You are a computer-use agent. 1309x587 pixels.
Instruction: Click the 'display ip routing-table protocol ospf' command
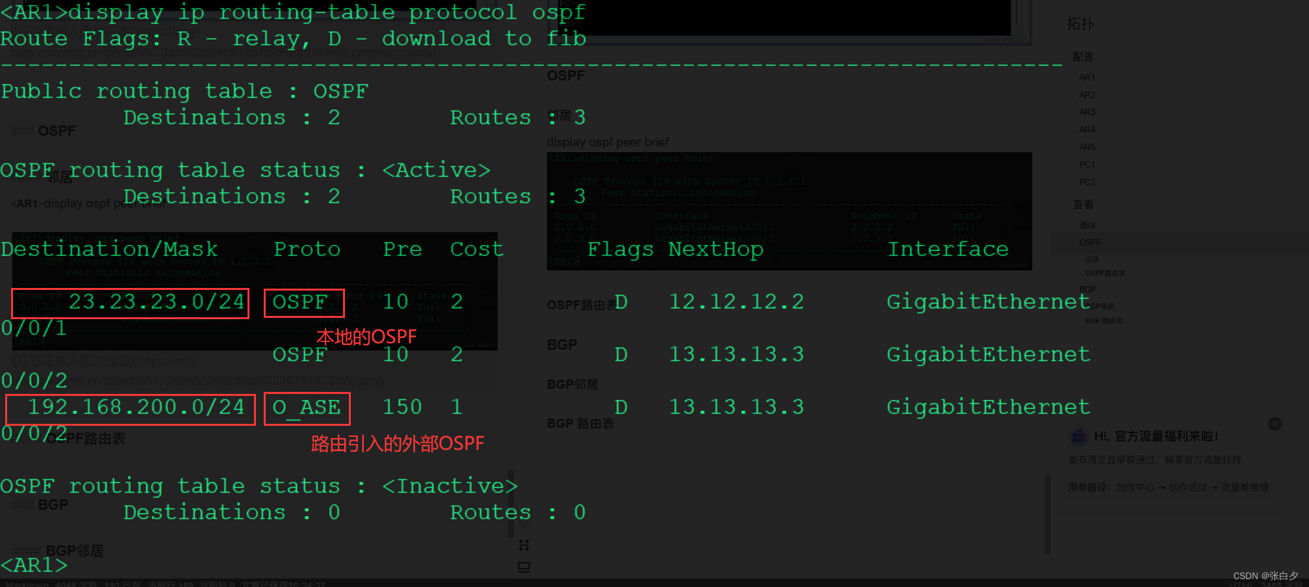[327, 12]
